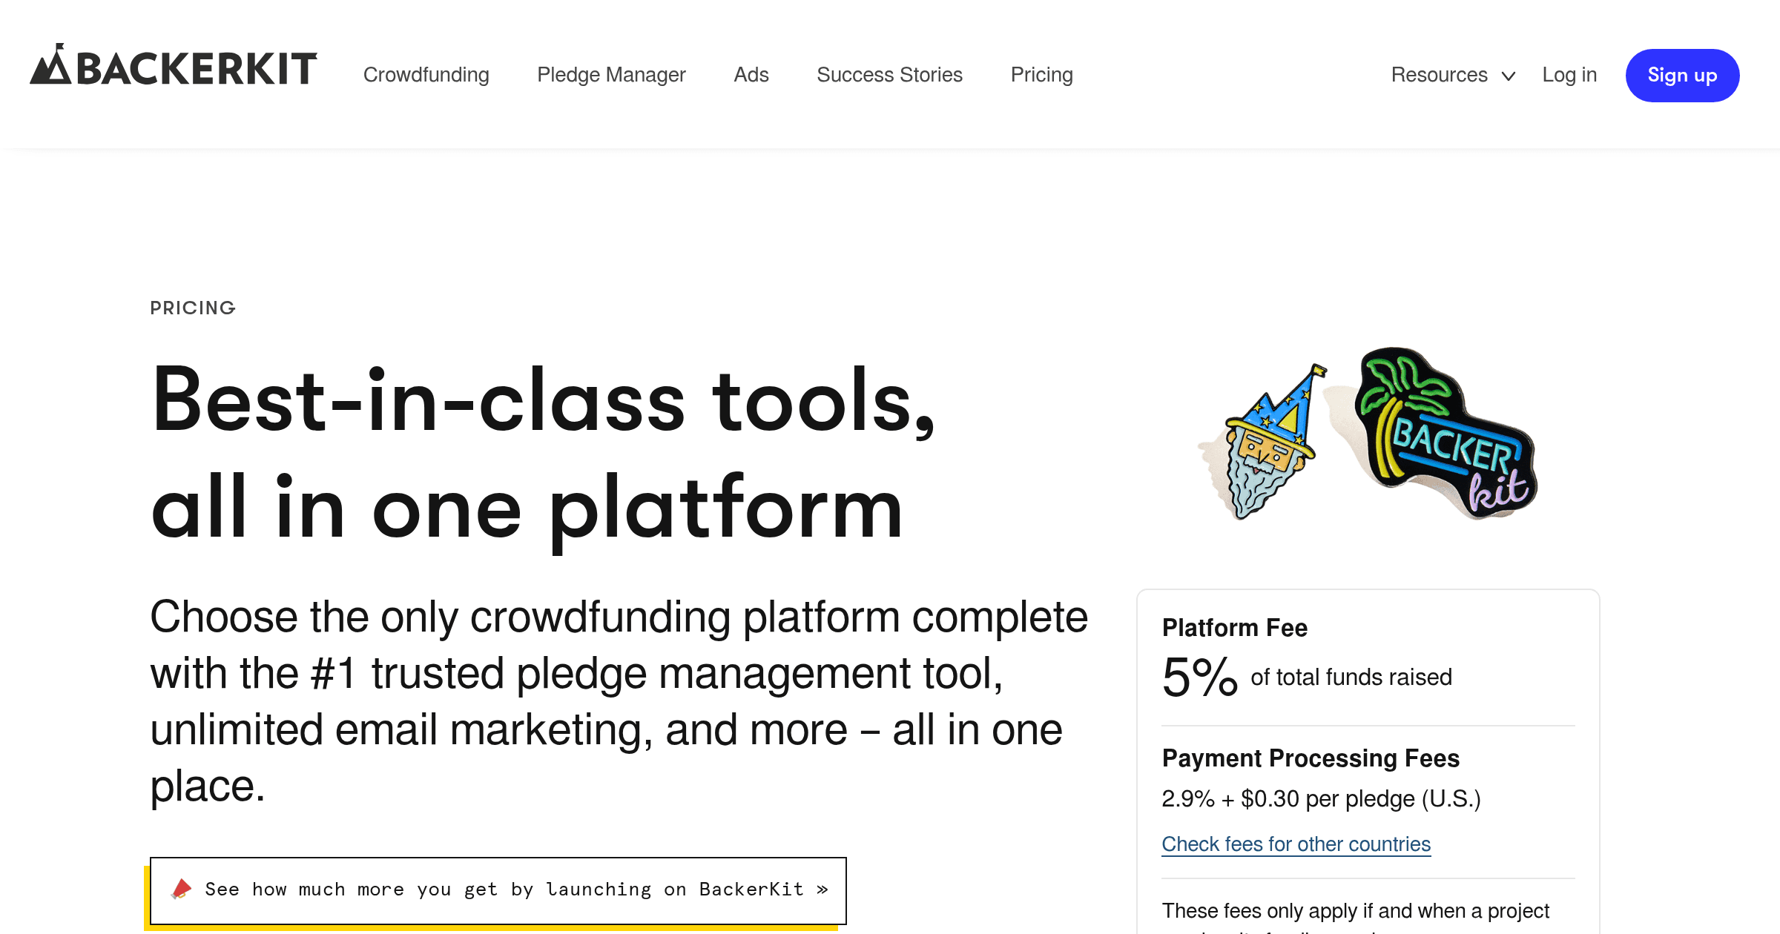
Task: Click the Payment Processing Fees heading
Action: click(x=1311, y=758)
